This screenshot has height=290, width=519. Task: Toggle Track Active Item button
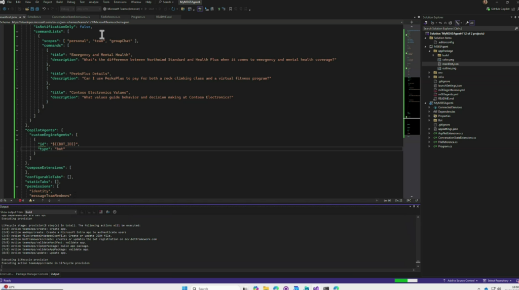458,23
